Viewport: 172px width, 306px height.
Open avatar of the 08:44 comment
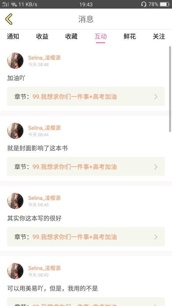tap(15, 131)
